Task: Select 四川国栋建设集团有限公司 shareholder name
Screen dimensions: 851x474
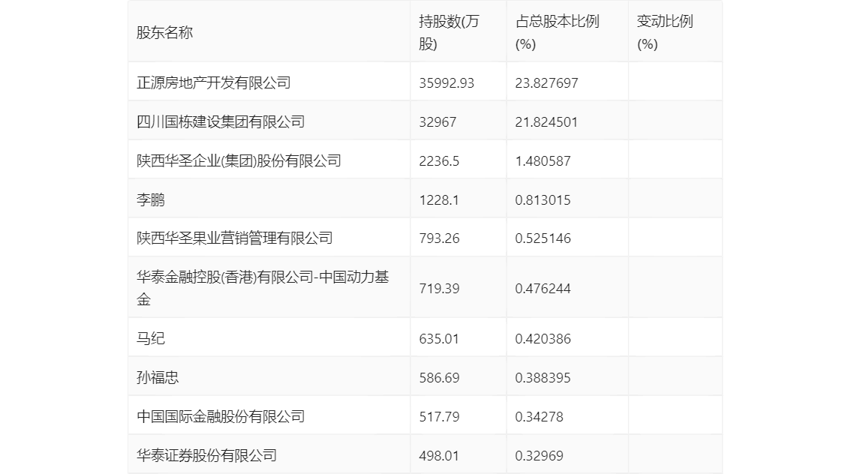Action: (221, 122)
